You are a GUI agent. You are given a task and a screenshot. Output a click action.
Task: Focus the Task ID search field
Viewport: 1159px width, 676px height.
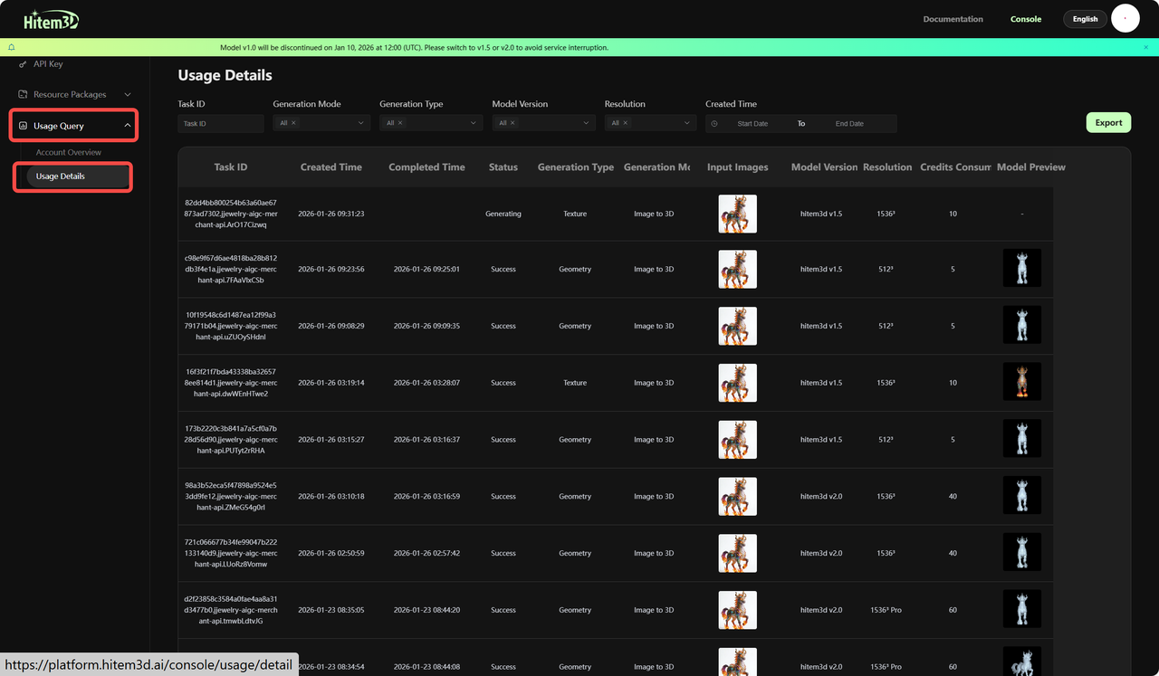click(220, 124)
